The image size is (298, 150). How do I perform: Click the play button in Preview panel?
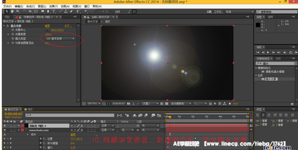pos(268,53)
